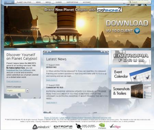Open the Account menu item
The width and height of the screenshot is (154, 130).
tap(87, 2)
